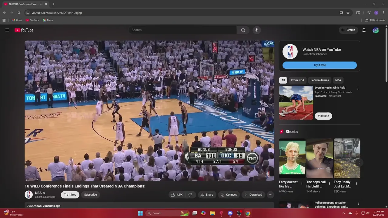Open Windows Start menu
The width and height of the screenshot is (388, 218).
(140, 213)
